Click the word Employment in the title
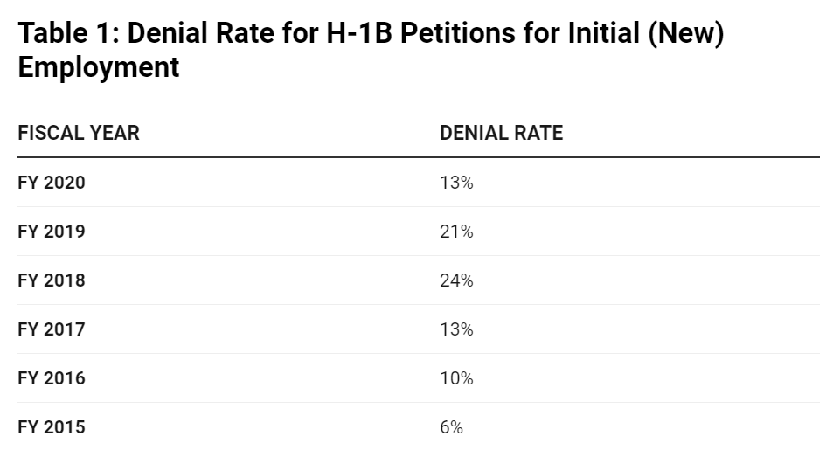 pos(99,67)
